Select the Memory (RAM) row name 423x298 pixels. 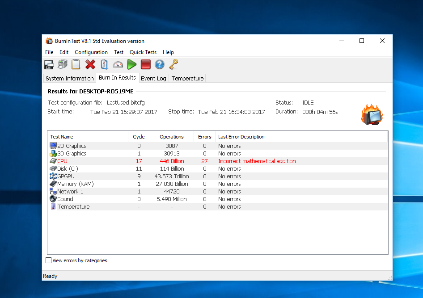point(76,184)
